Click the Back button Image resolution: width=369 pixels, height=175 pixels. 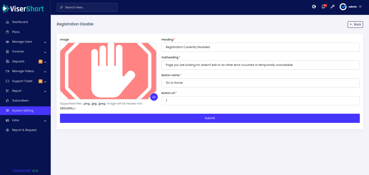pos(355,25)
